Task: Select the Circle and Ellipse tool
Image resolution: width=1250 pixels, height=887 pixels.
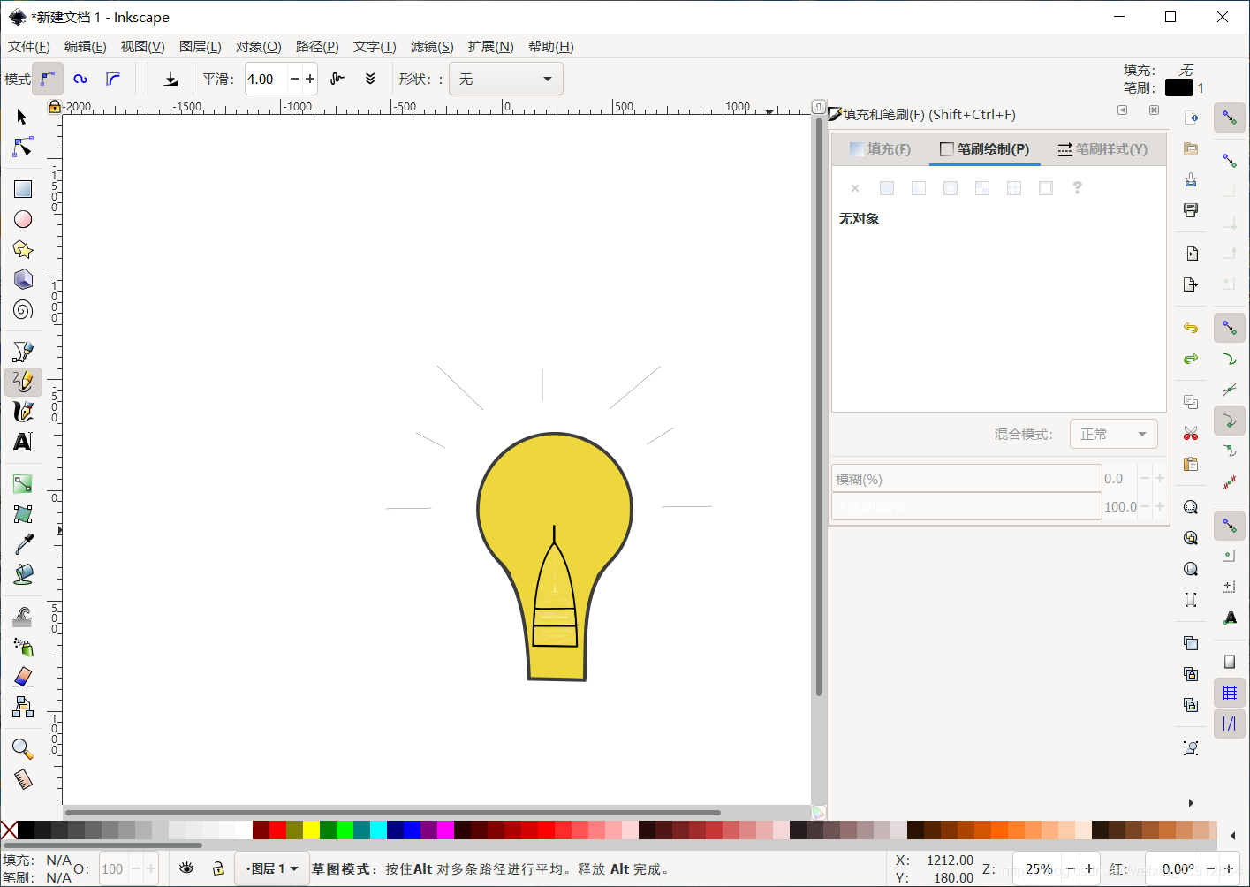Action: point(23,219)
